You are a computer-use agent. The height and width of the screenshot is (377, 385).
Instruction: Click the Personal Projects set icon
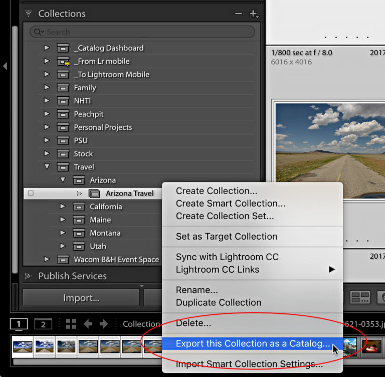[x=63, y=127]
